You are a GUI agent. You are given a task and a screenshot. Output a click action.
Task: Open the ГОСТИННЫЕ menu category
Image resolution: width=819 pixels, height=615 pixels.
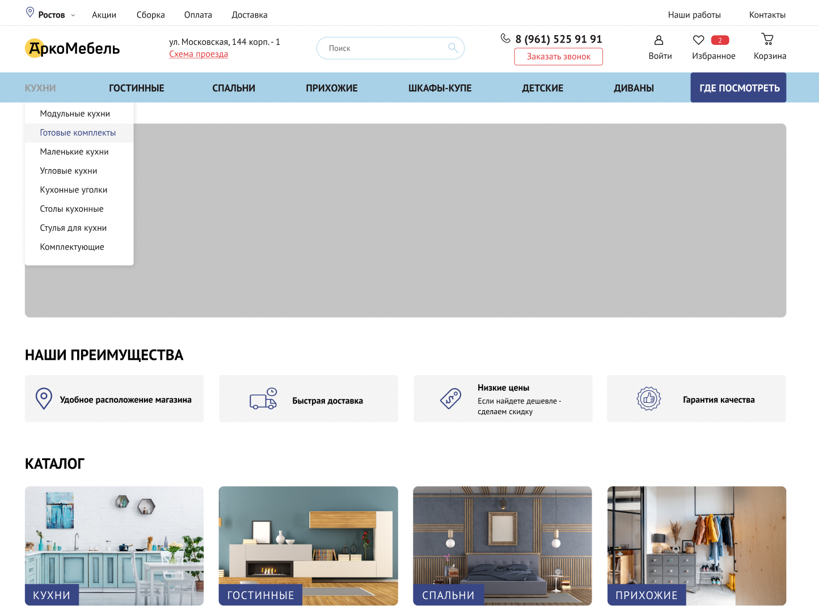137,88
